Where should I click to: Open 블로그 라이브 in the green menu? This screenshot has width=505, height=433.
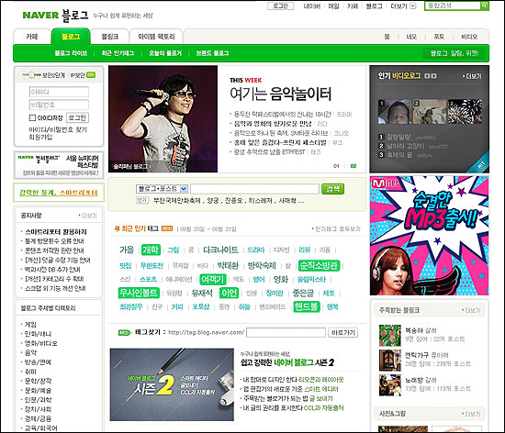71,53
